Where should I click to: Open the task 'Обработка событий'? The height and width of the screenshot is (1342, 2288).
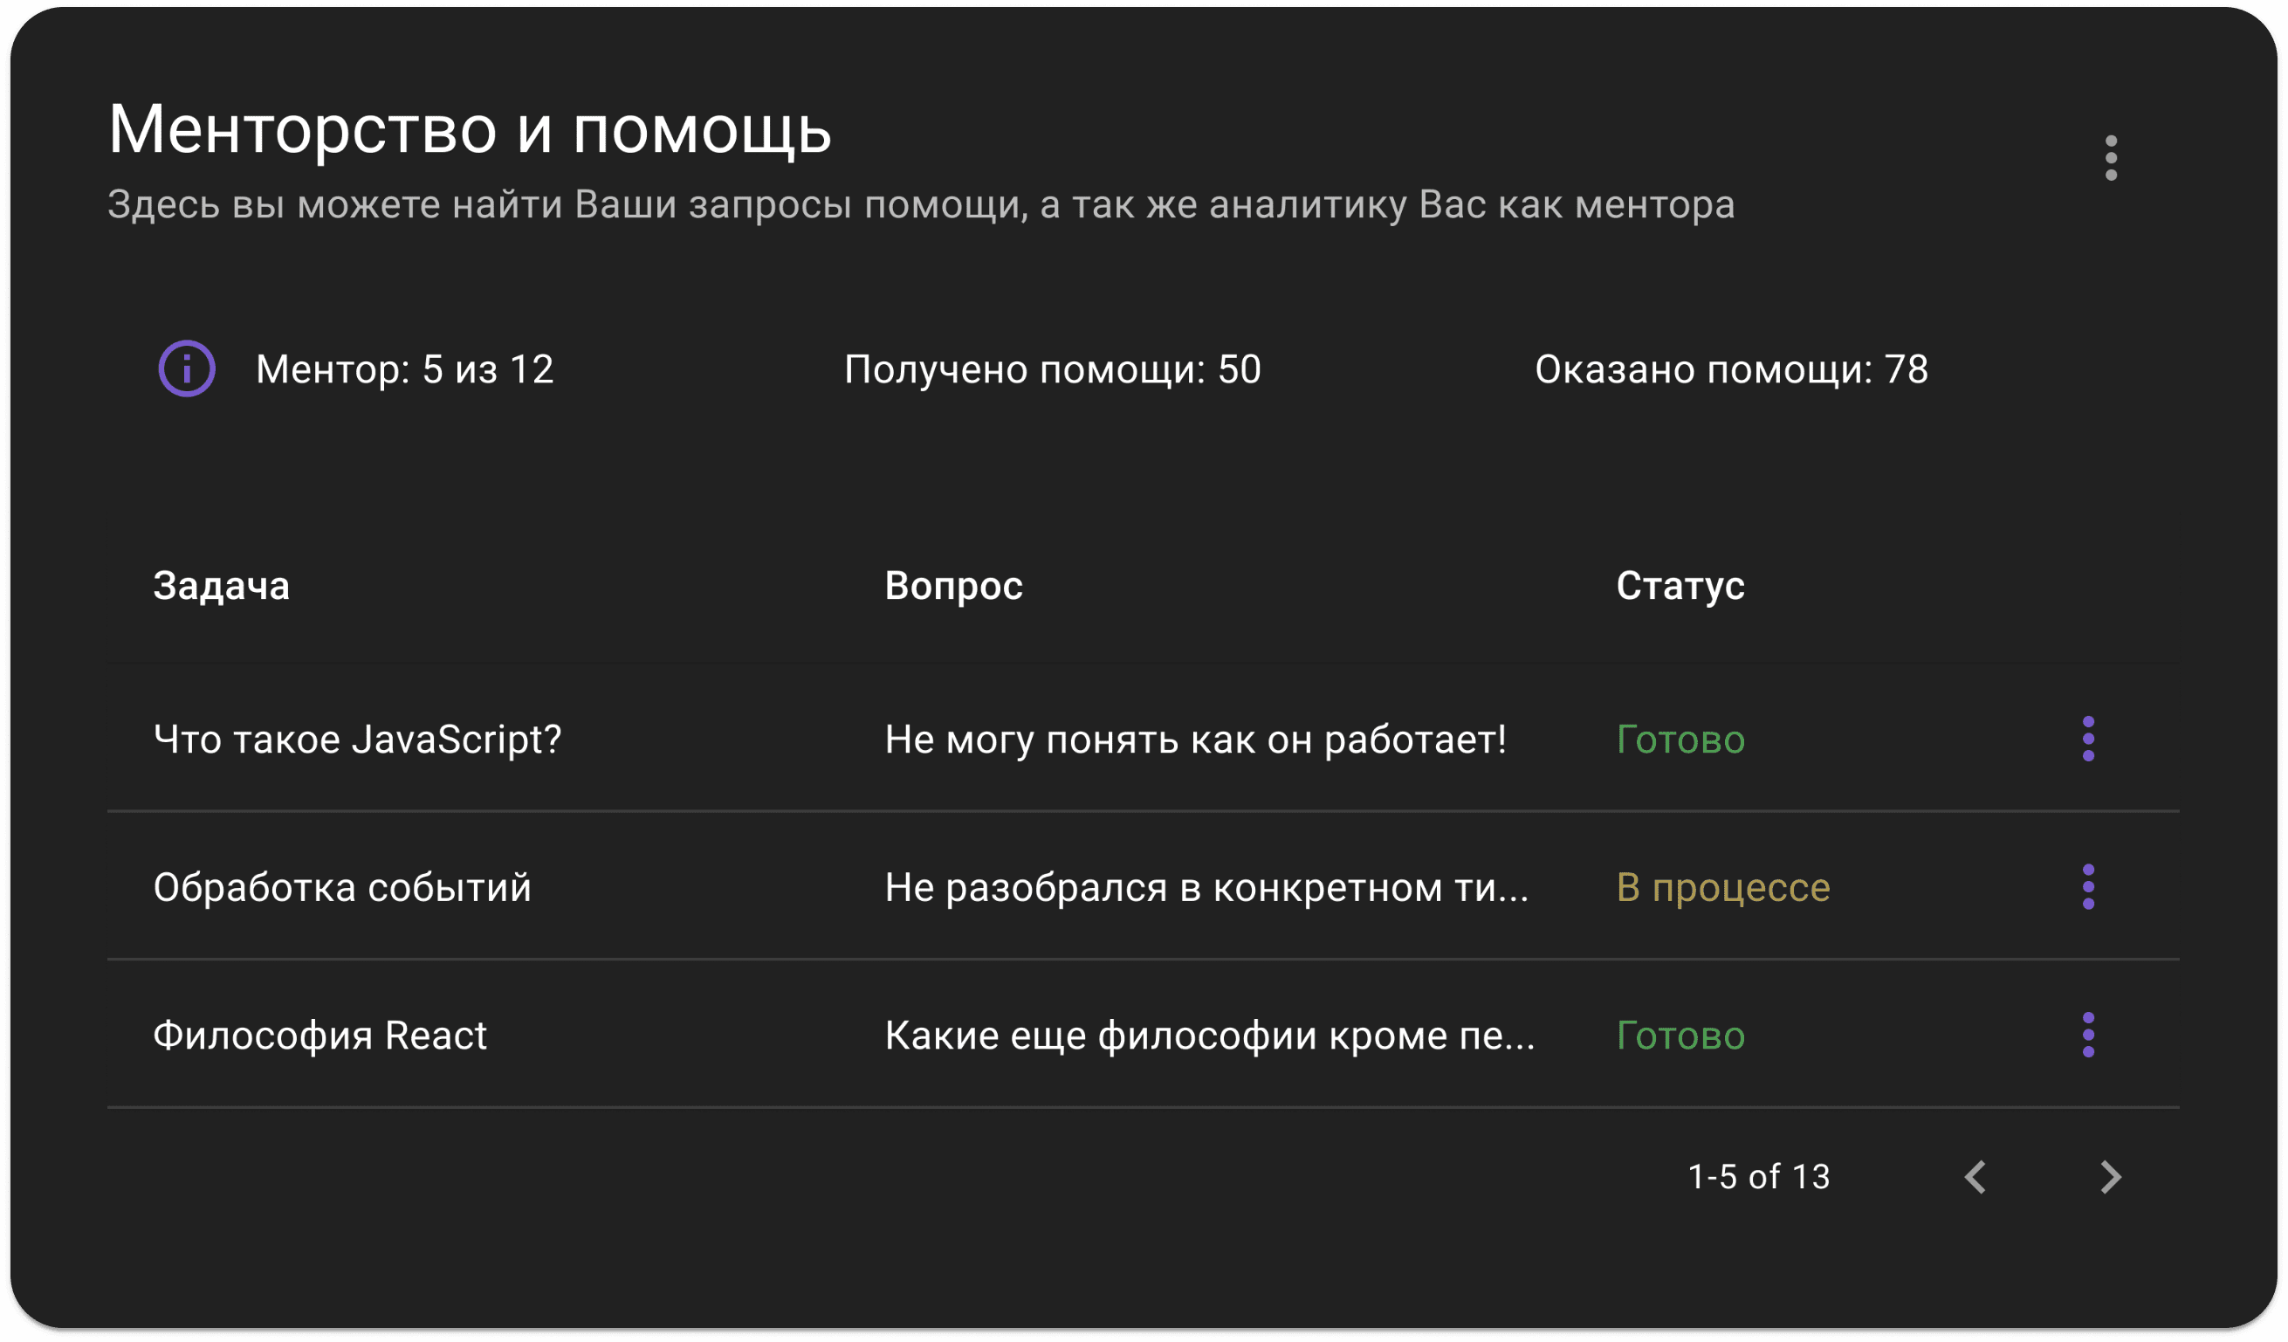tap(342, 887)
